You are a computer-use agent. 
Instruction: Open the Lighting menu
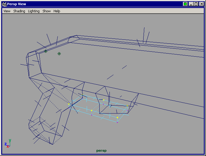click(x=34, y=11)
